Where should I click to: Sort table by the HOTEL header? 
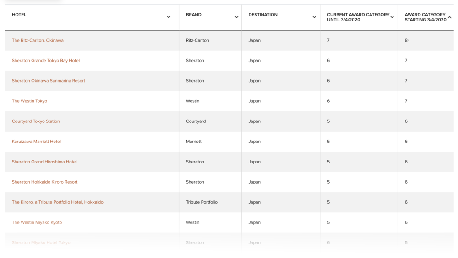(19, 15)
